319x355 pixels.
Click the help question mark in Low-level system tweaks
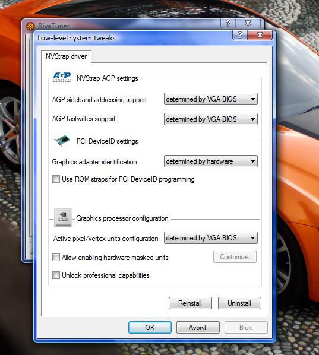pos(240,35)
